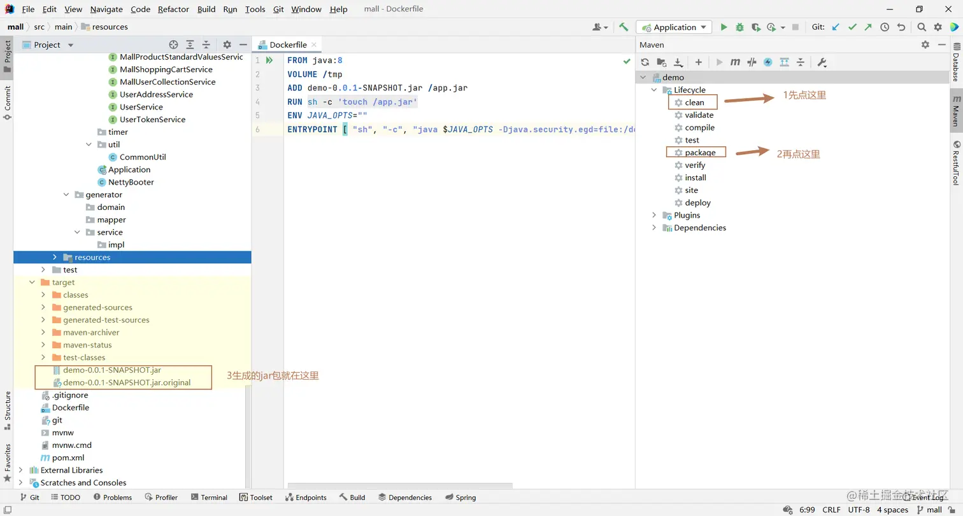Expand External Libraries node
This screenshot has width=963, height=516.
pos(21,470)
